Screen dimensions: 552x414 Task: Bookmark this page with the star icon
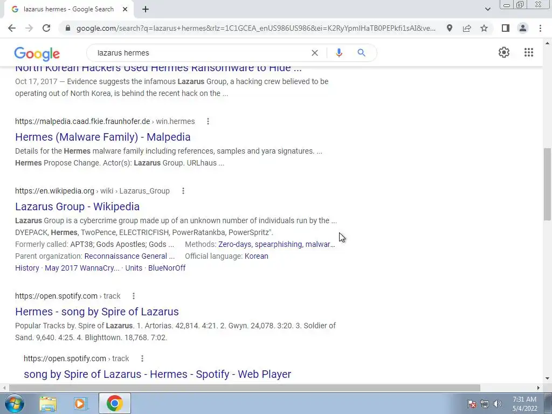[x=484, y=28]
